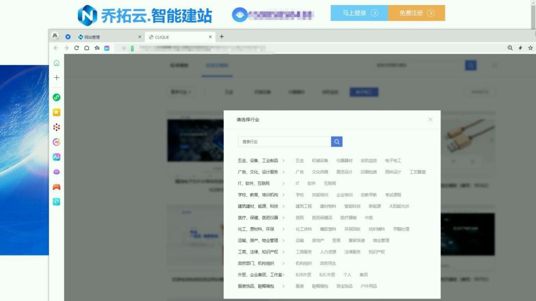Click the AI extension icon beside the address bar
Screen dimensions: 536x301
click(107, 48)
